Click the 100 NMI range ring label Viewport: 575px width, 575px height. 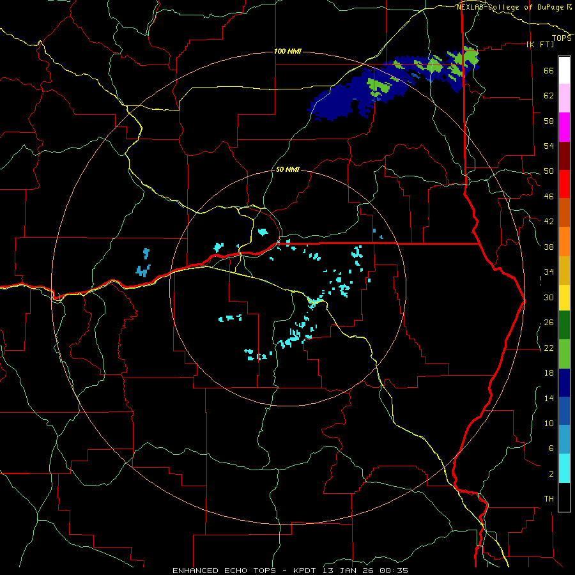pyautogui.click(x=287, y=51)
